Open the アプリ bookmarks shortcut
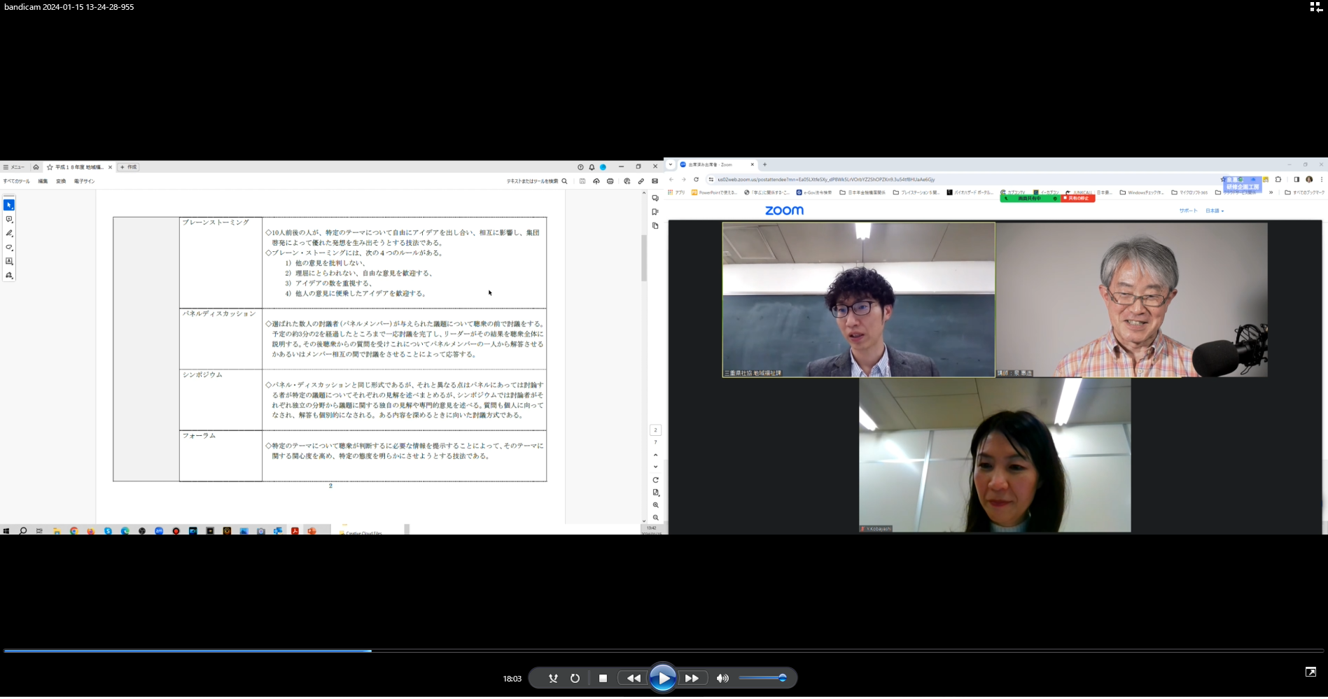This screenshot has height=699, width=1328. (677, 192)
